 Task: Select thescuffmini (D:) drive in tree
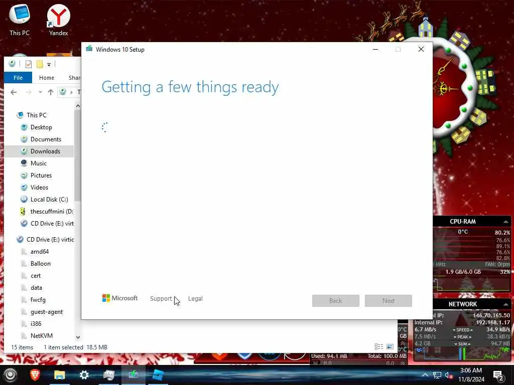point(52,212)
